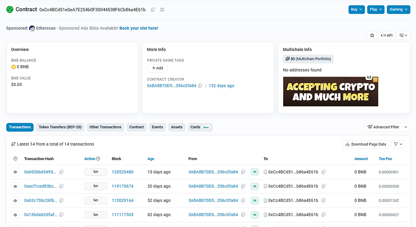The image size is (416, 227).
Task: Open creation transaction 132 days ago
Action: [222, 86]
